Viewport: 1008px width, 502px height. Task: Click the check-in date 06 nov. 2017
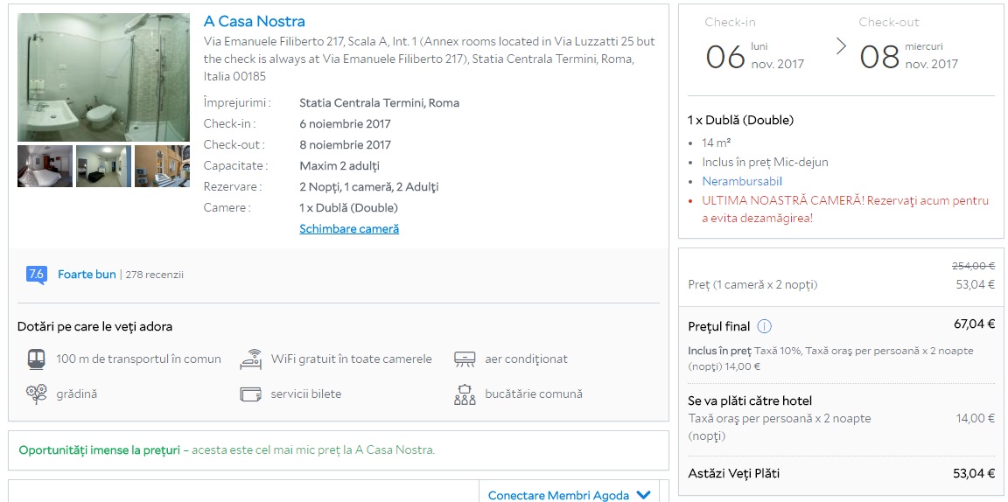754,56
